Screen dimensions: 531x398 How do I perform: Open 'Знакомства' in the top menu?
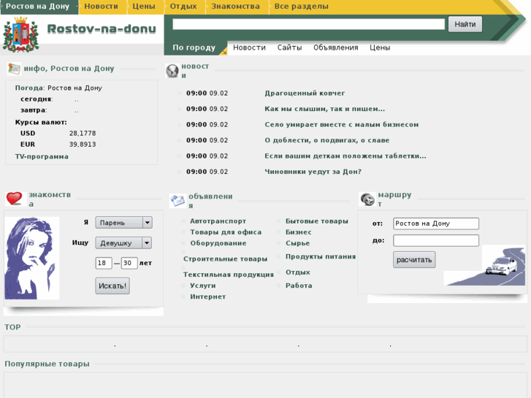pos(235,7)
